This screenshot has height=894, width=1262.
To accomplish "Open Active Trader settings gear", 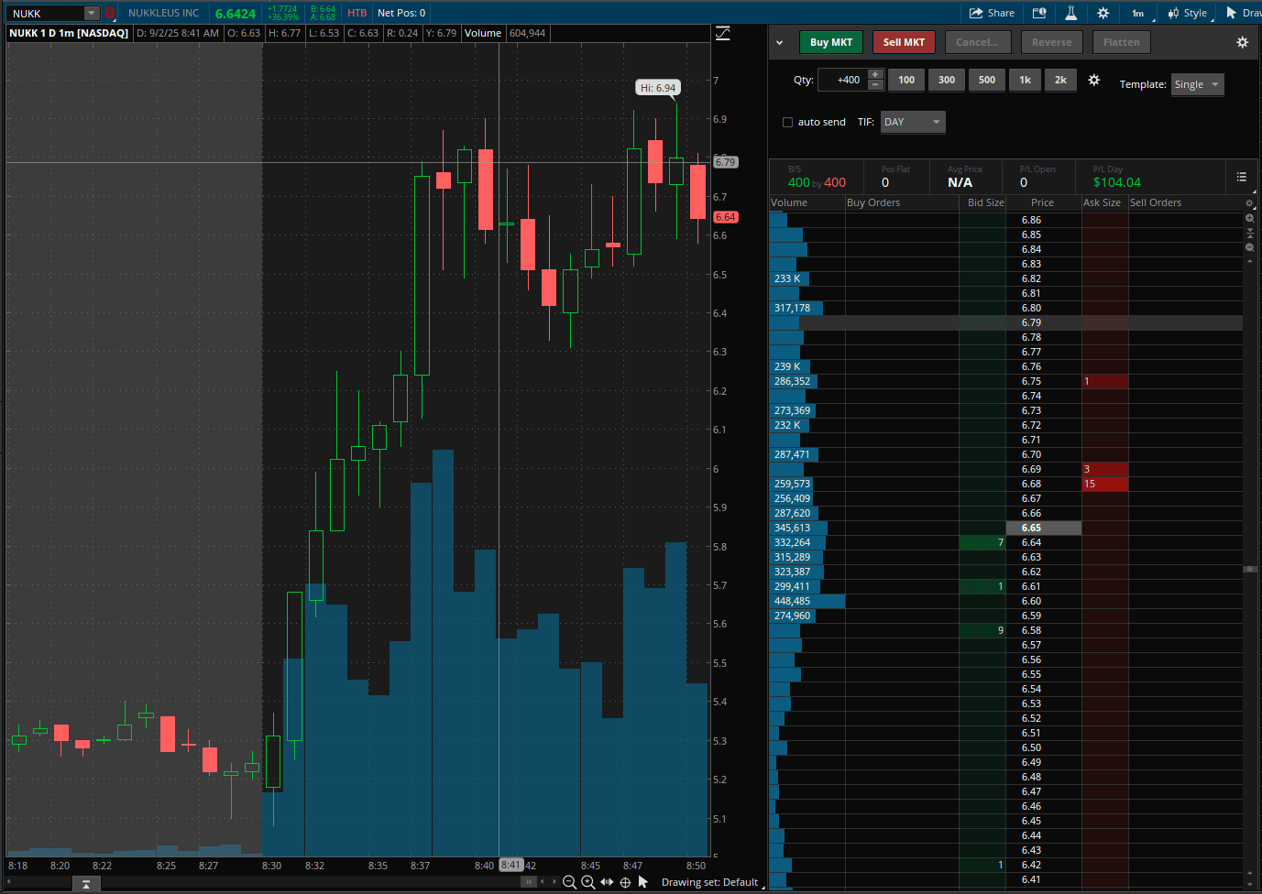I will coord(1242,42).
